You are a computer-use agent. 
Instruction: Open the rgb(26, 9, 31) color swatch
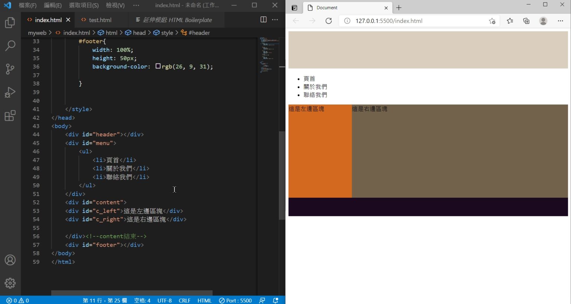pos(158,66)
